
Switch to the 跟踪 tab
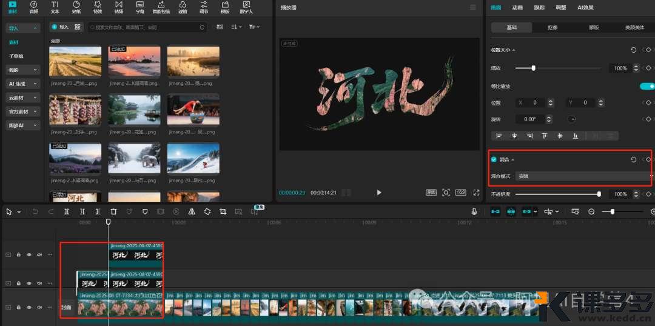pos(539,7)
